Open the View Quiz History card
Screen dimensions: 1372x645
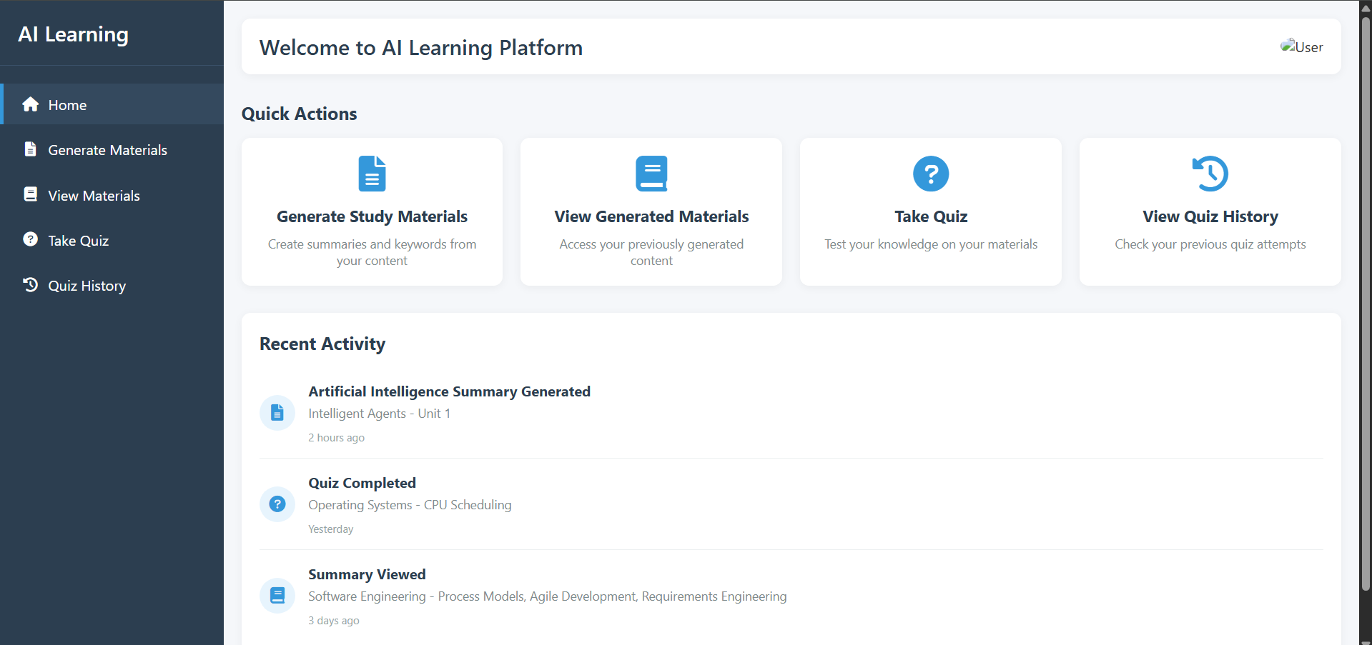(x=1209, y=211)
